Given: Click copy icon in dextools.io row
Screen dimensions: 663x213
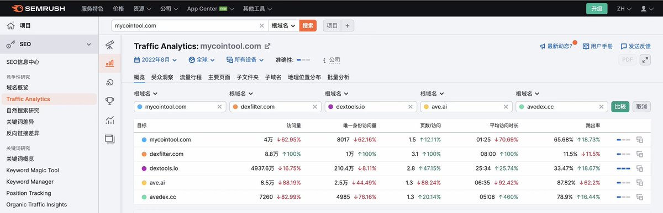Looking at the screenshot, I should 640,168.
